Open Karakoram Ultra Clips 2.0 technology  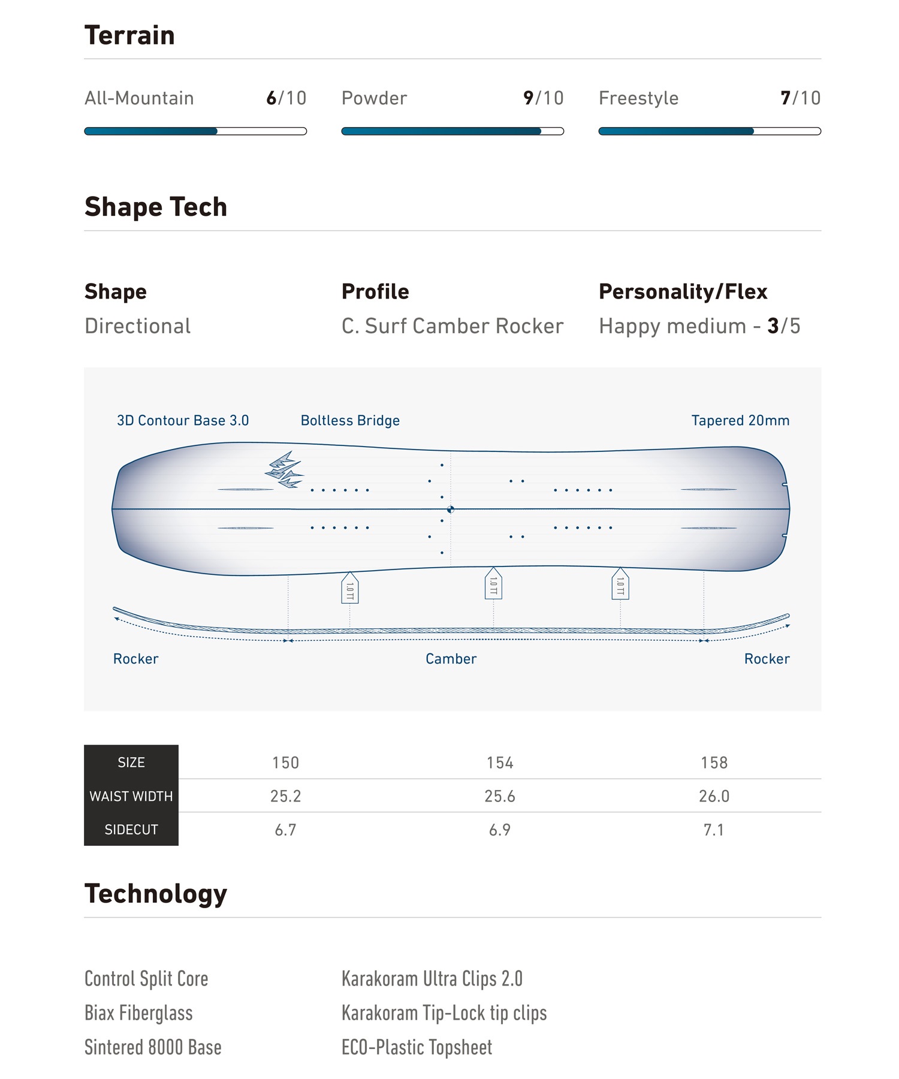tap(432, 979)
